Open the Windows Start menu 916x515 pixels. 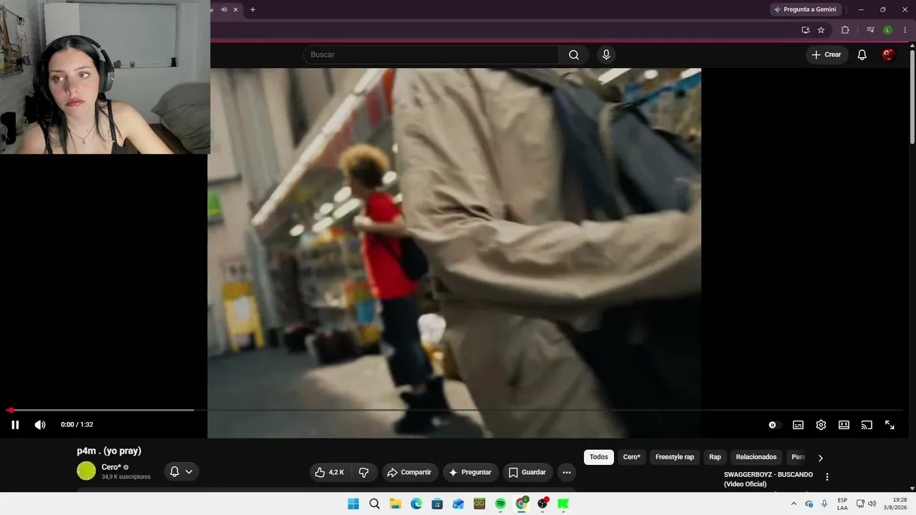pyautogui.click(x=354, y=504)
